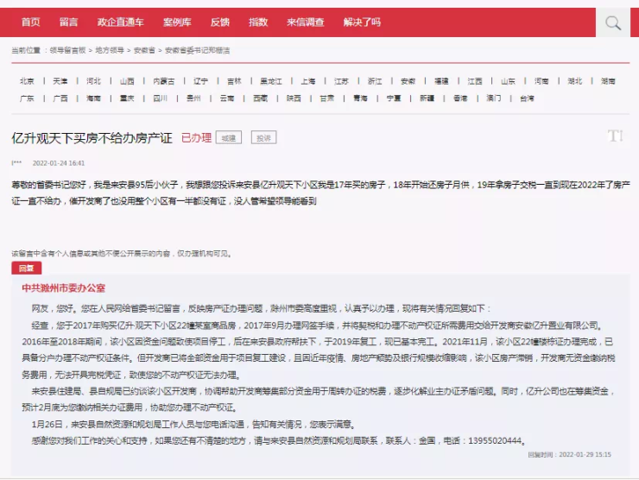
Task: Click the post timestamp 2022-01-24 16:41
Action: tap(59, 163)
